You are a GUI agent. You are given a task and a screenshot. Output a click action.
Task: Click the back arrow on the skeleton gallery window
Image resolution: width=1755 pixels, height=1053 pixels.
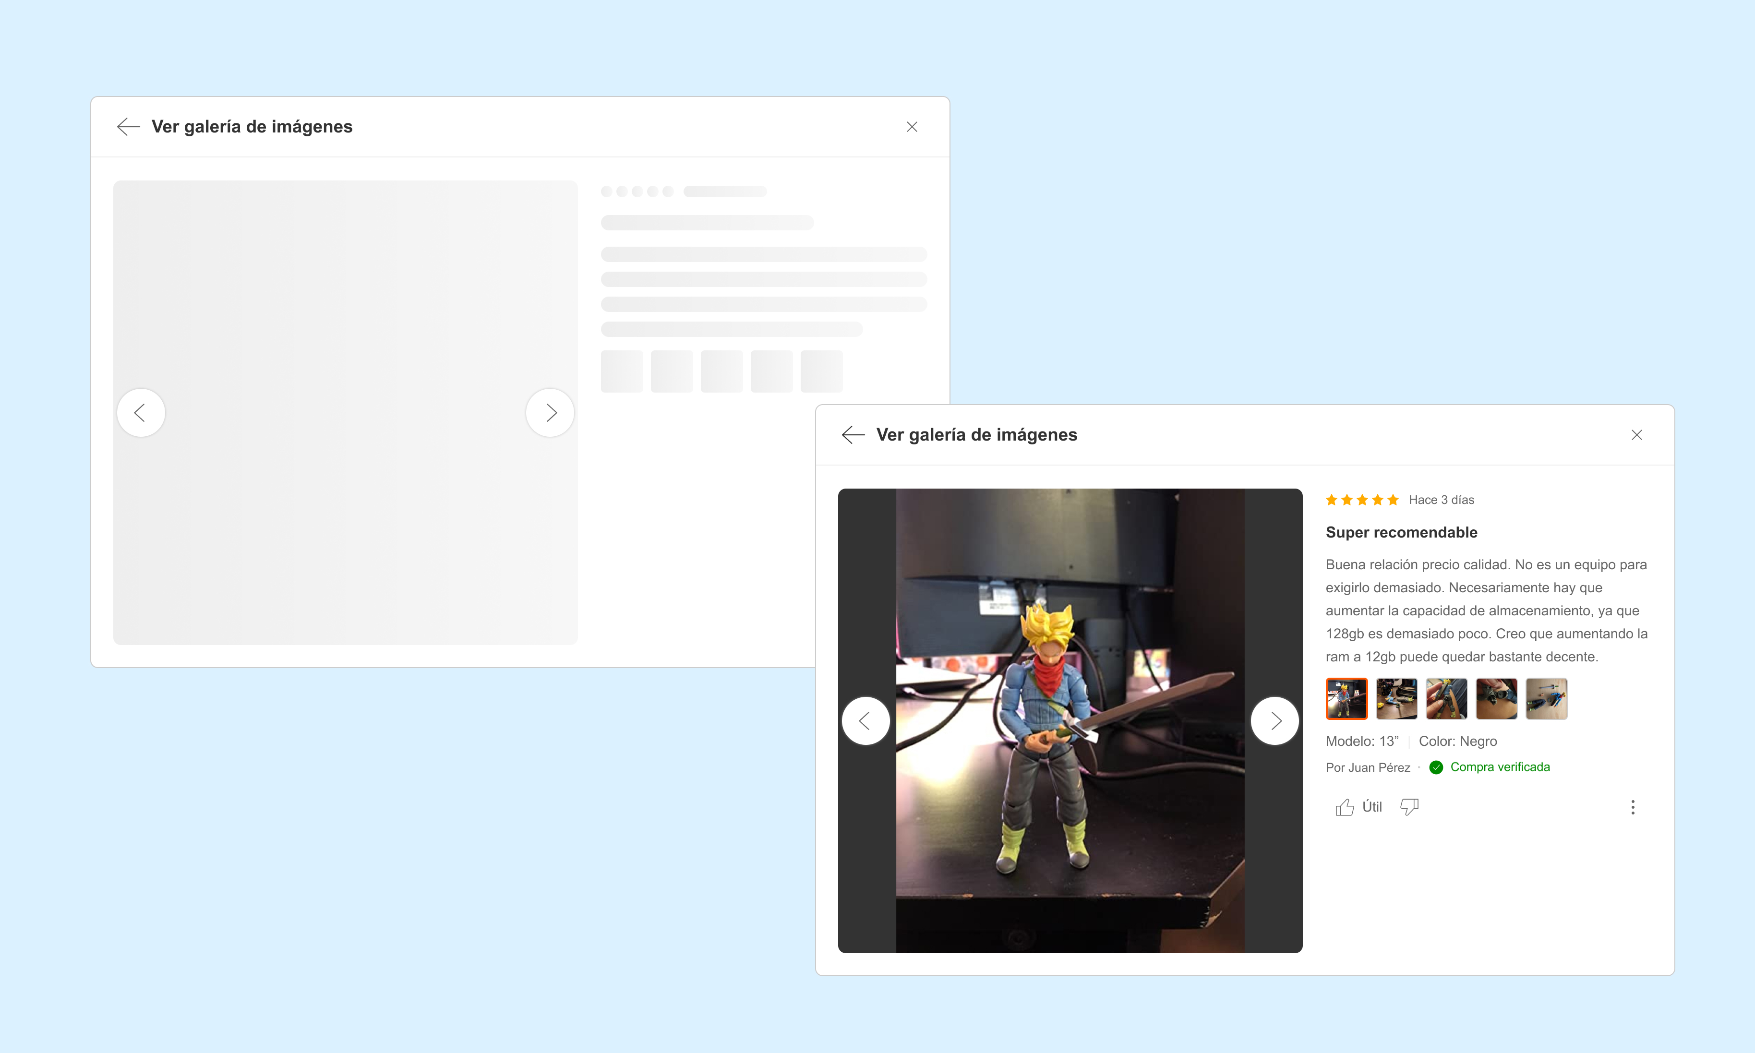pyautogui.click(x=128, y=126)
